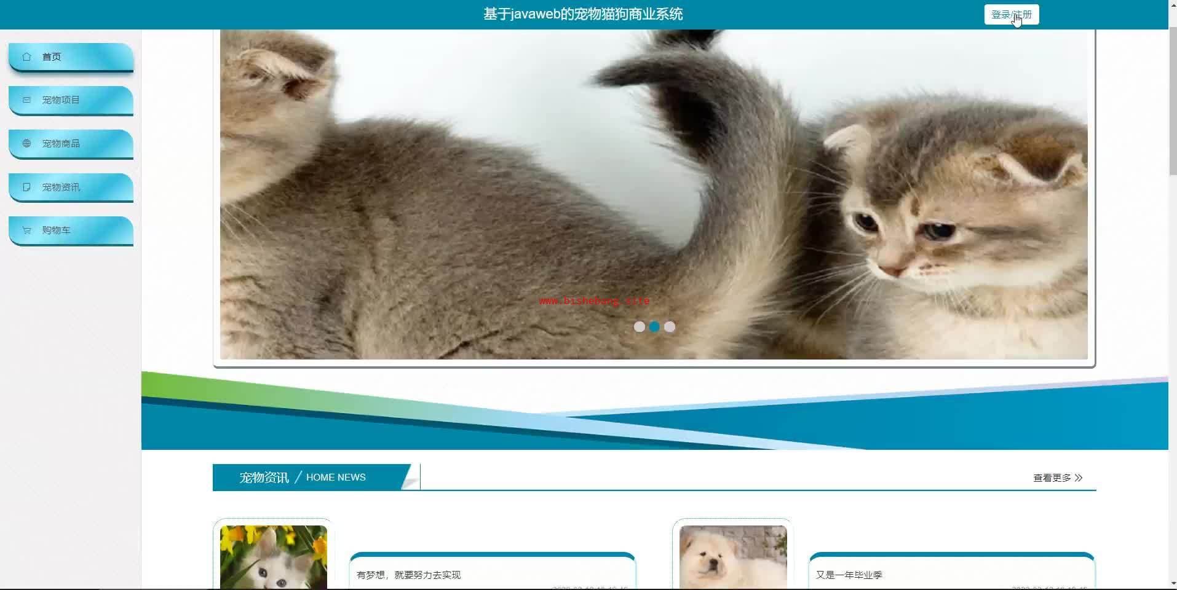The width and height of the screenshot is (1177, 590).
Task: Click the home icon in the sidebar
Action: [x=26, y=57]
